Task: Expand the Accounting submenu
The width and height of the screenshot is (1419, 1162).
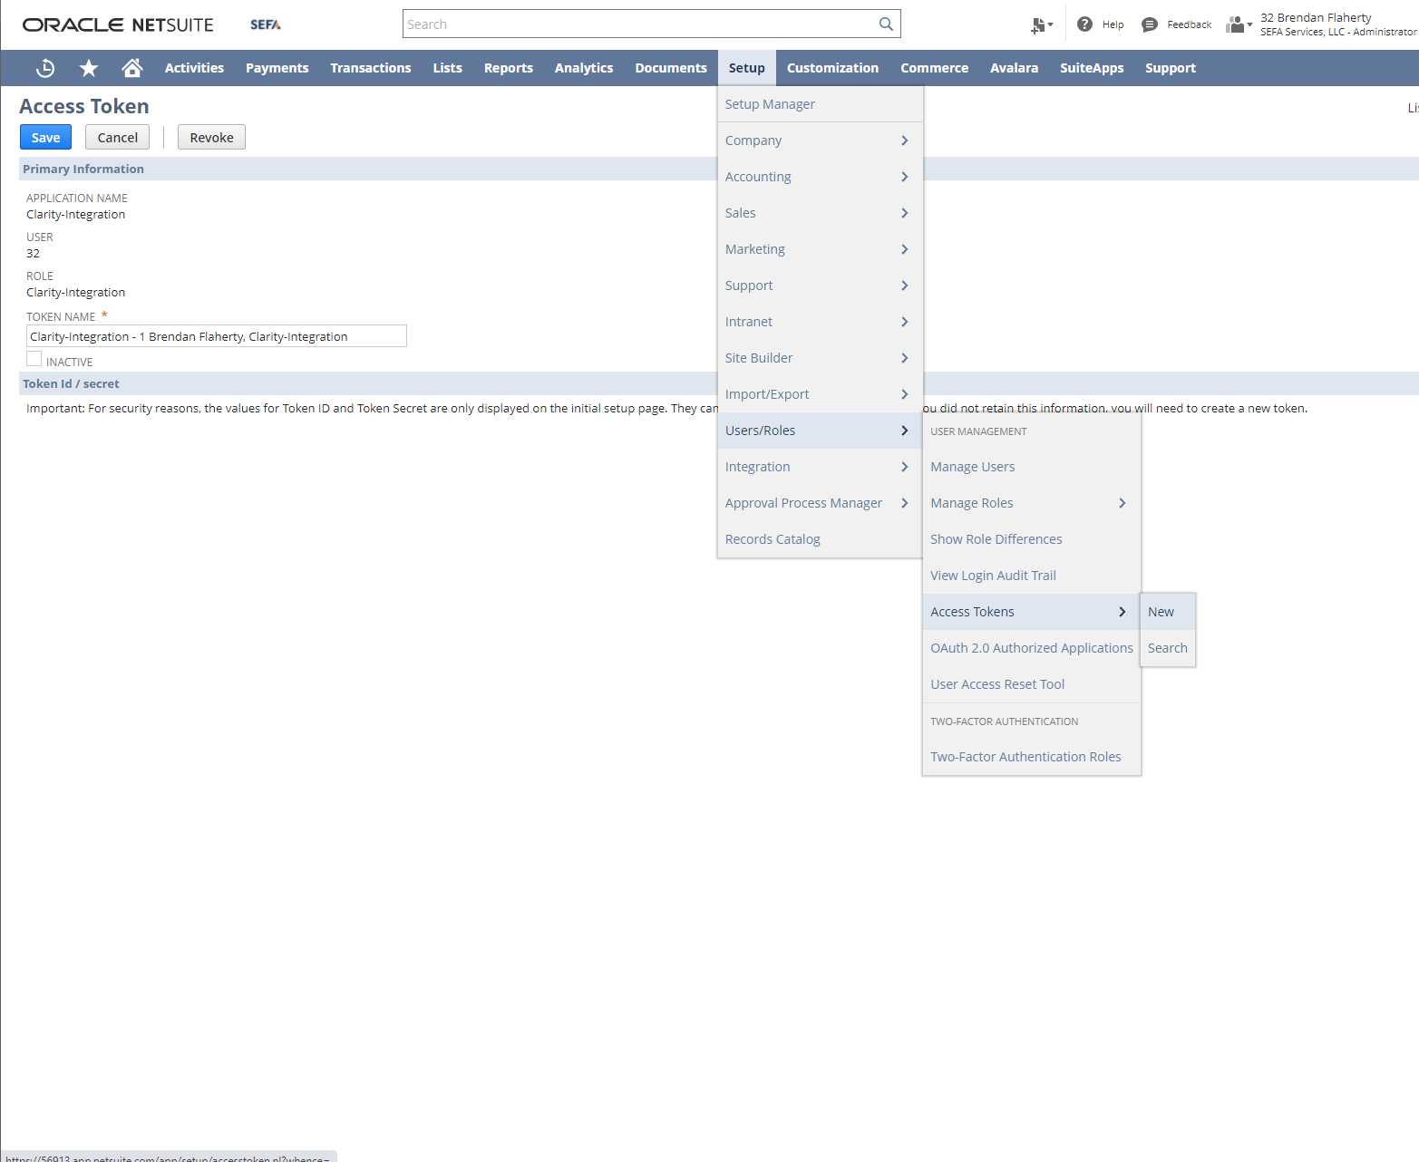Action: point(820,177)
